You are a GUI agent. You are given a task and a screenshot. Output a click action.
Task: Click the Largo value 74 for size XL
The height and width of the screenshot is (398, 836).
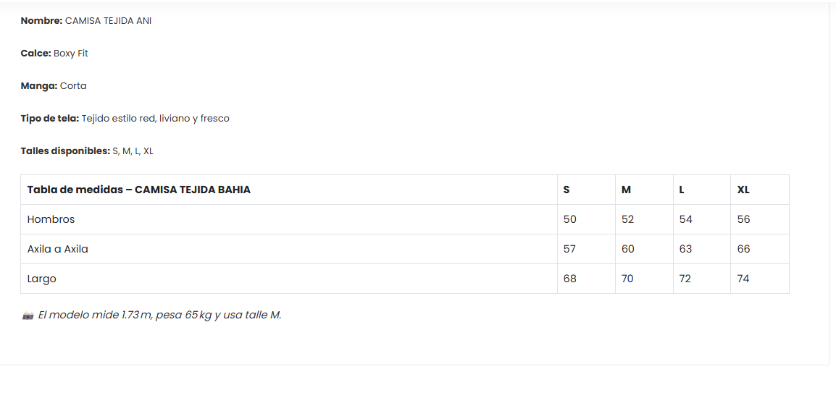tap(743, 279)
